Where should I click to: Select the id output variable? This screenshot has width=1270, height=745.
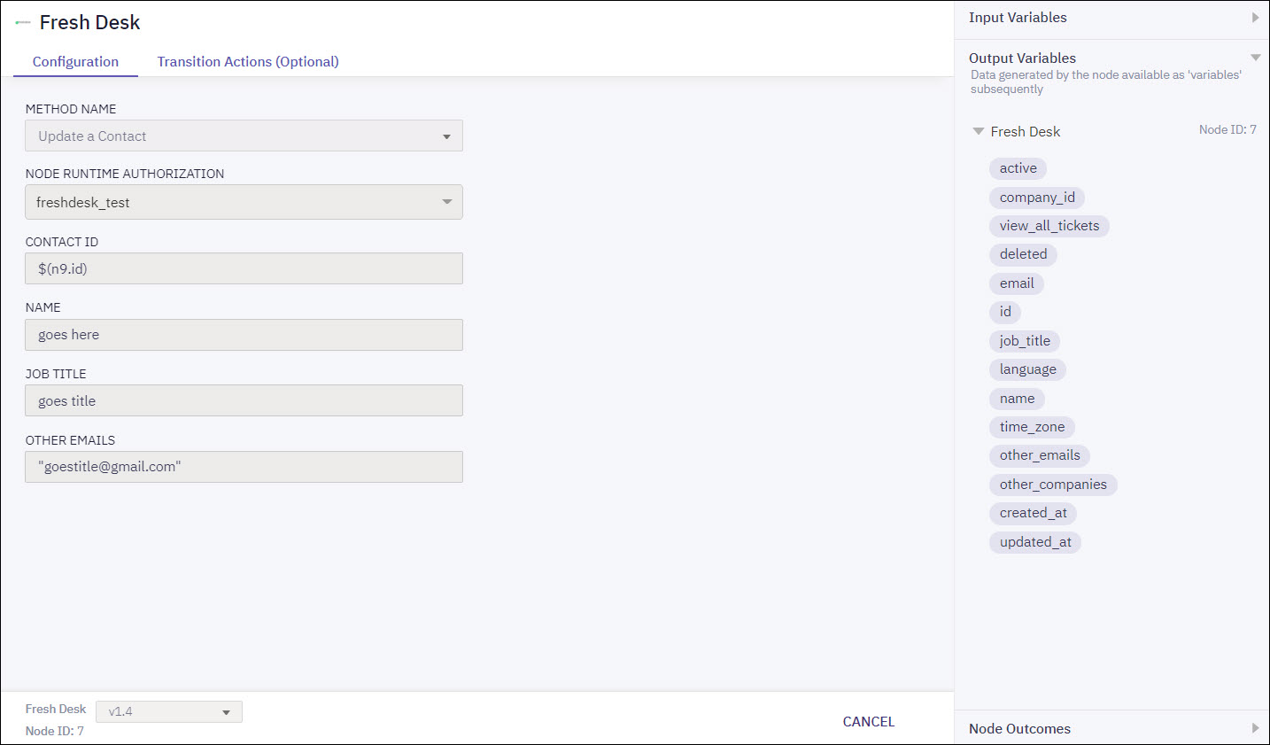click(x=1005, y=312)
